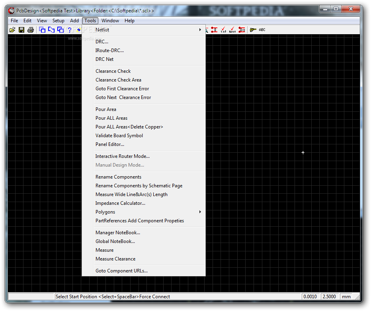Select Pour ALL Areas<Delete Copper>
The image size is (371, 311).
pos(144,127)
